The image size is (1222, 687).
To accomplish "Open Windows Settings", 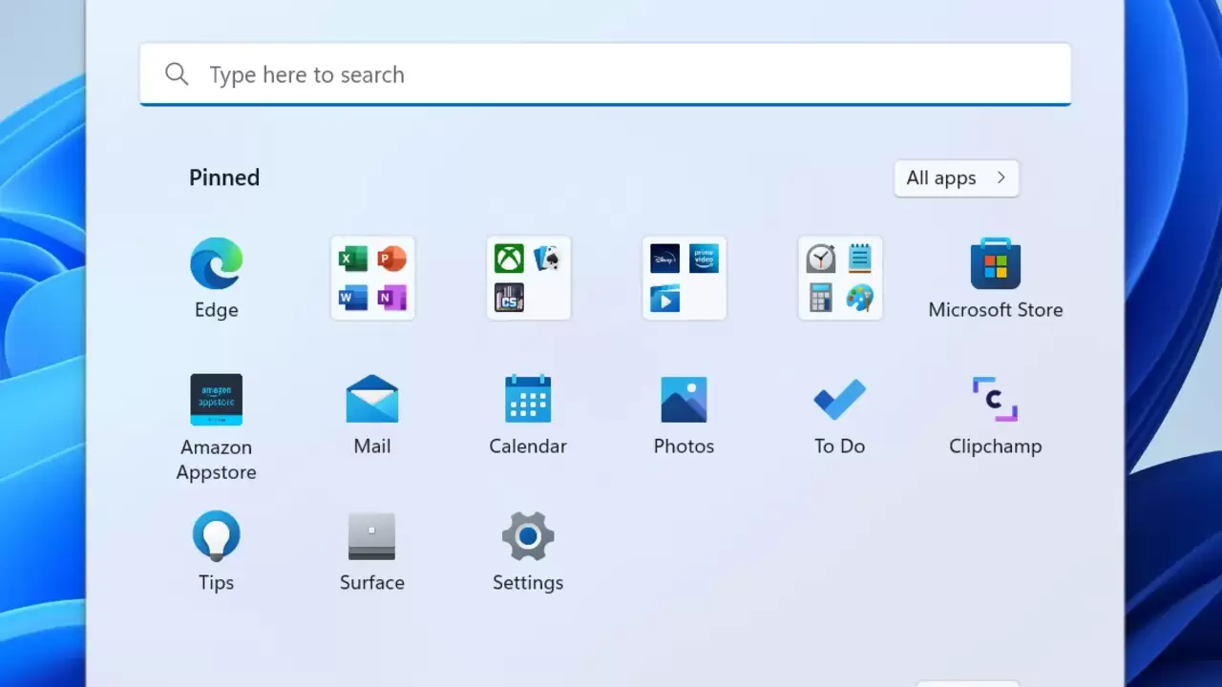I will tap(528, 536).
